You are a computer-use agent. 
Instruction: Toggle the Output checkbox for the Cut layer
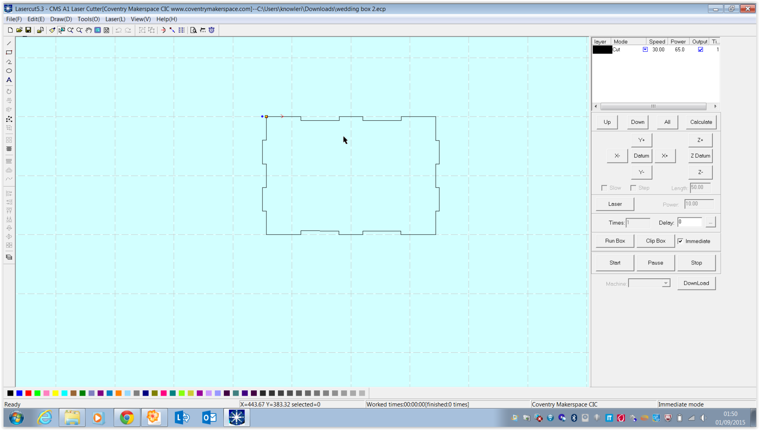coord(700,49)
